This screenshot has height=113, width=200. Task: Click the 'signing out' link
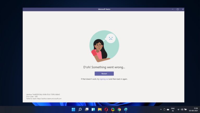(104, 79)
